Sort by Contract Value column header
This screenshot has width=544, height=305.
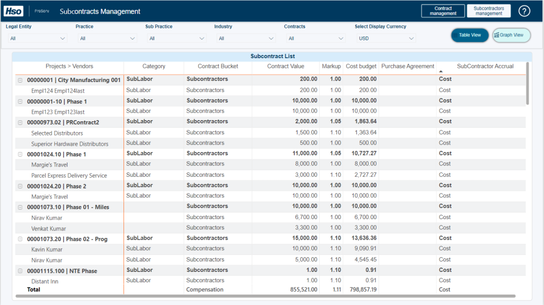pyautogui.click(x=286, y=66)
